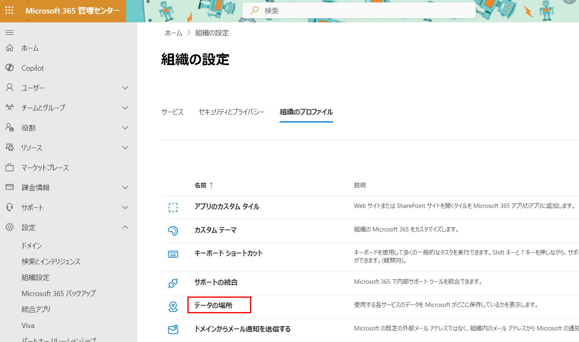Screen dimensions: 579x342
Task: Switch to the セキュリティとプライバシー tab
Action: tap(232, 112)
